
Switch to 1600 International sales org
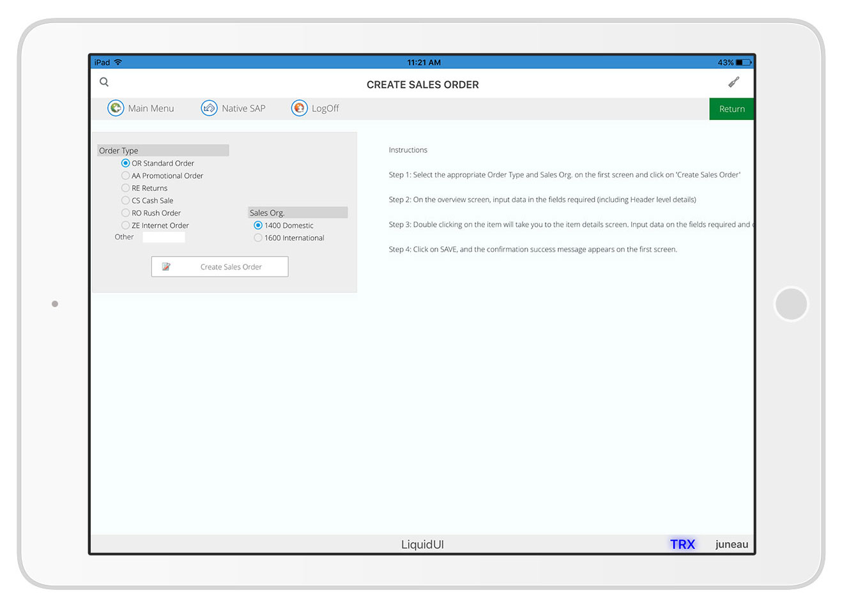[x=258, y=238]
